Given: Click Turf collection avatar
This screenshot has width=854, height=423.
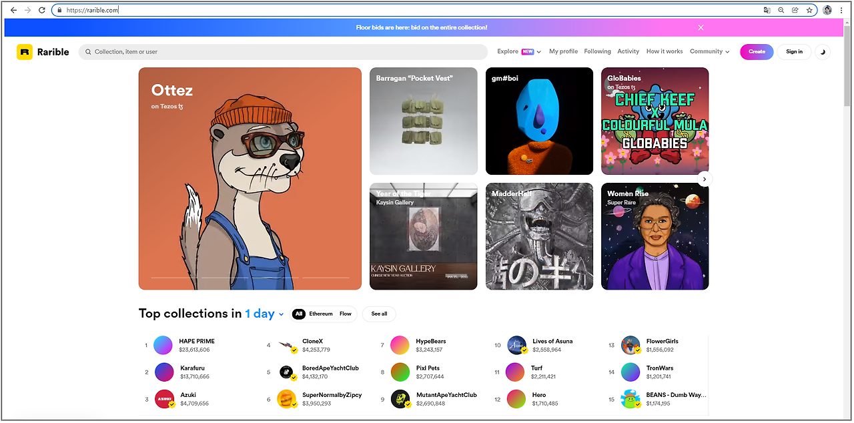Looking at the screenshot, I should click(x=515, y=372).
